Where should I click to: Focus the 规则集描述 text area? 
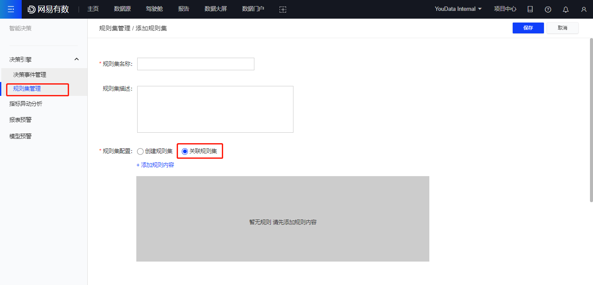[215, 109]
